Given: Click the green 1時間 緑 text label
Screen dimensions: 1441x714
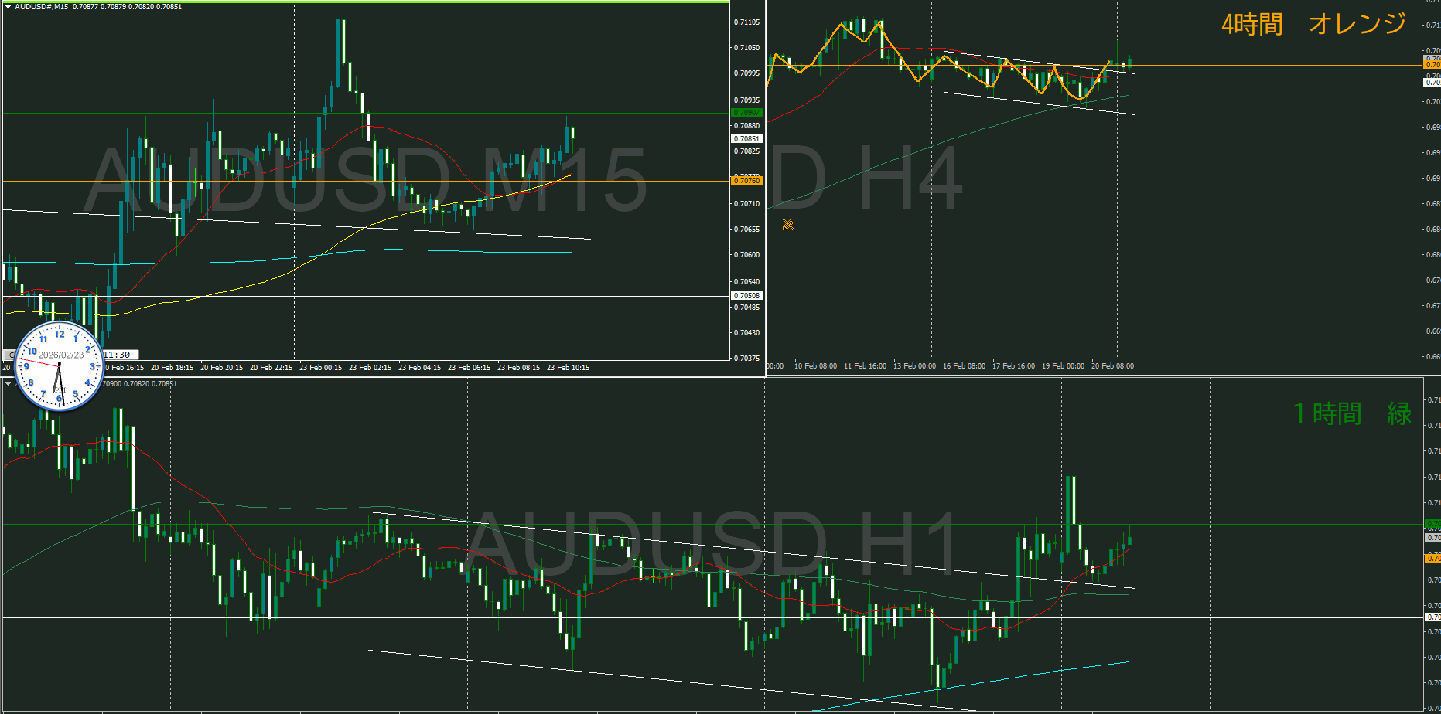Looking at the screenshot, I should pyautogui.click(x=1352, y=414).
